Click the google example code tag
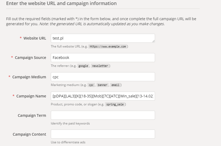Viewport: 221px width, 146px height. click(83, 66)
